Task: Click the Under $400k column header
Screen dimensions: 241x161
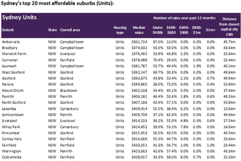Action: (158, 30)
